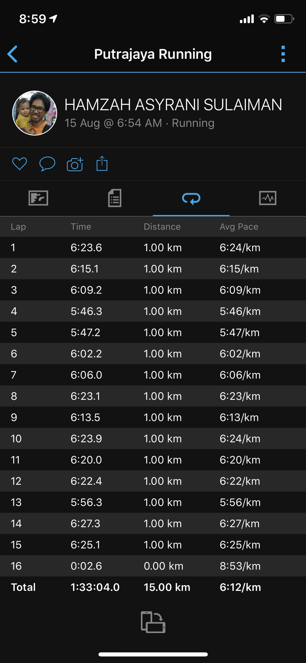Select the laps tab icon
The width and height of the screenshot is (306, 663).
191,198
